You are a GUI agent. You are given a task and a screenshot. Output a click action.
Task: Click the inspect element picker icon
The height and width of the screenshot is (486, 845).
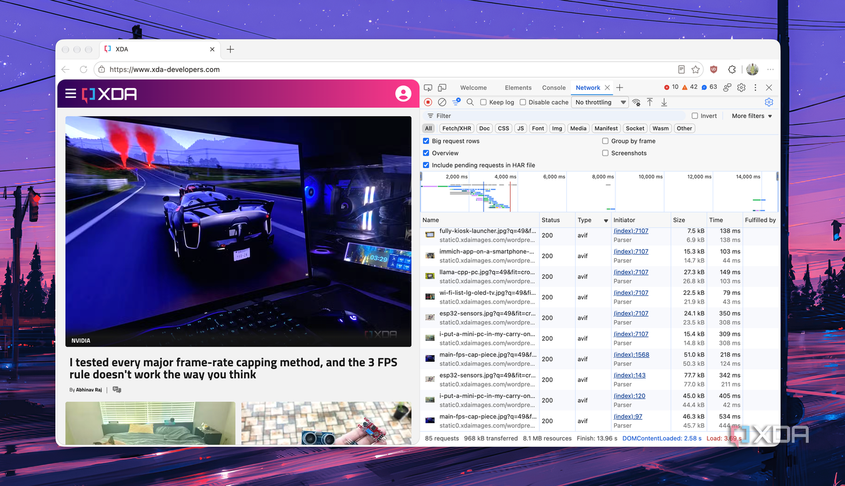point(428,88)
